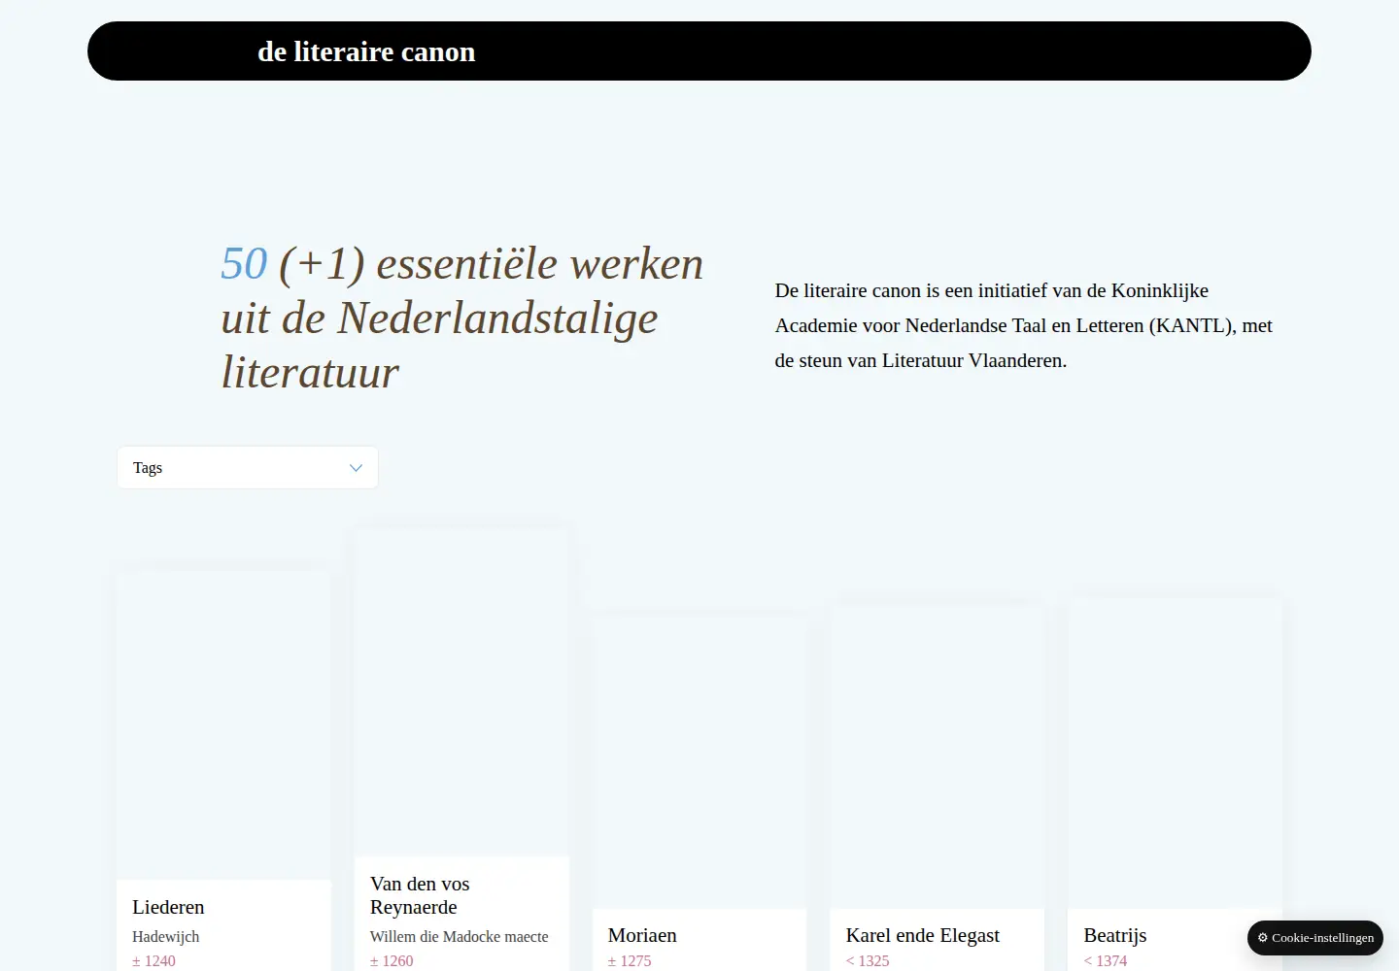Click the date '< 1374'
Image resolution: width=1399 pixels, height=971 pixels.
point(1106,961)
